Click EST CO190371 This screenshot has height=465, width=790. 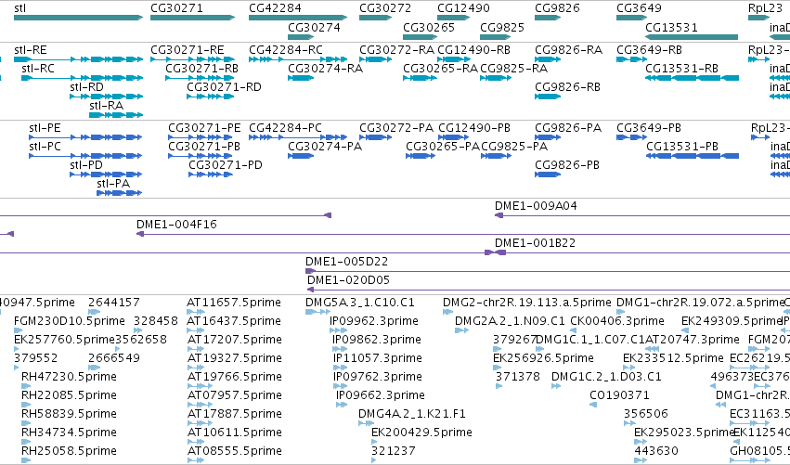619,395
